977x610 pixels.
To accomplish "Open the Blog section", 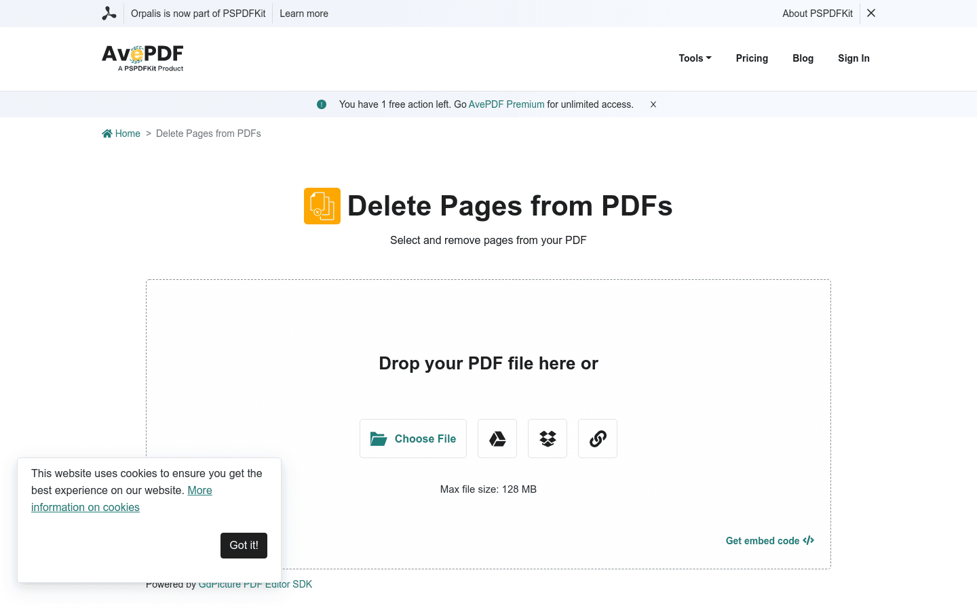I will [x=803, y=58].
